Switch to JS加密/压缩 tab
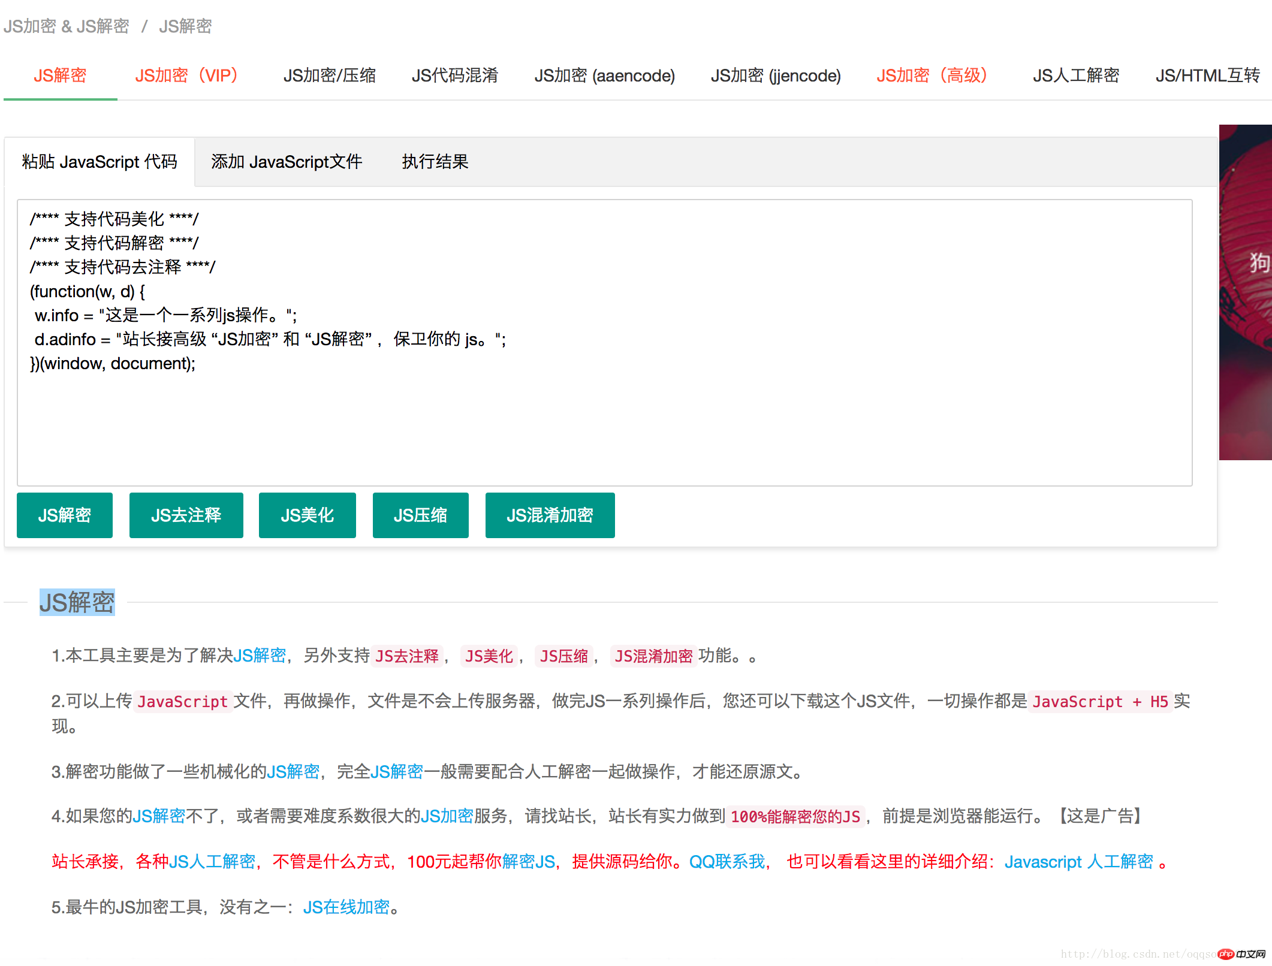The image size is (1272, 966). 329,76
